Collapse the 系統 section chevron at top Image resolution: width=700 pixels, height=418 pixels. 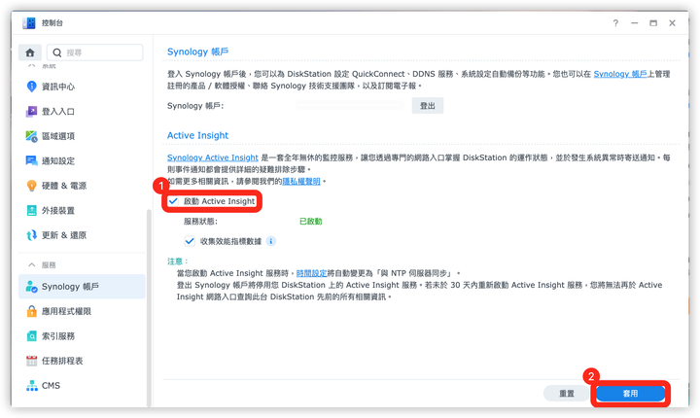(32, 66)
